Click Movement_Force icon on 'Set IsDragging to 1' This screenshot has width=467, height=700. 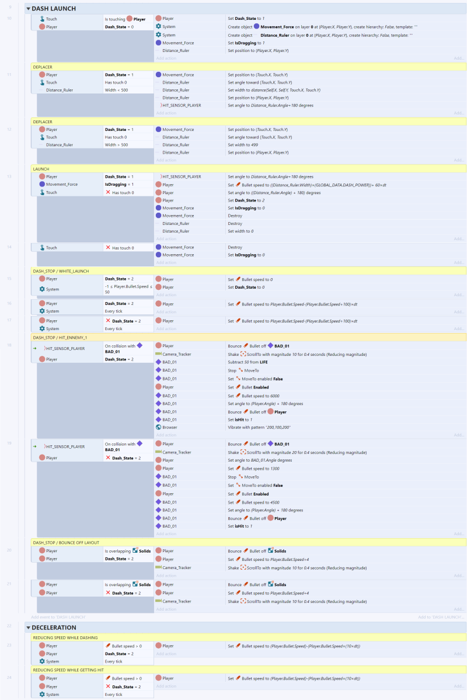click(158, 43)
